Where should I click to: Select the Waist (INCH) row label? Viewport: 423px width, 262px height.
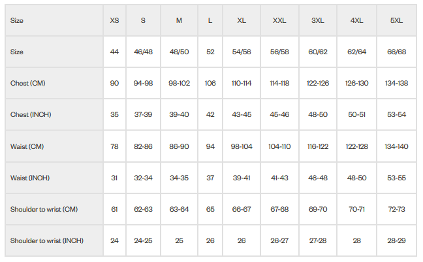tap(30, 178)
